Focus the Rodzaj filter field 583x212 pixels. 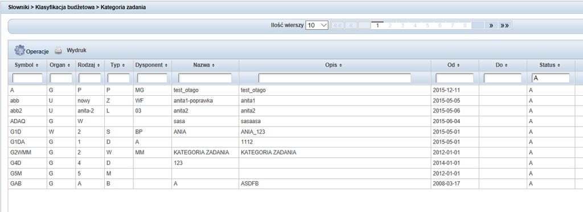tap(90, 78)
